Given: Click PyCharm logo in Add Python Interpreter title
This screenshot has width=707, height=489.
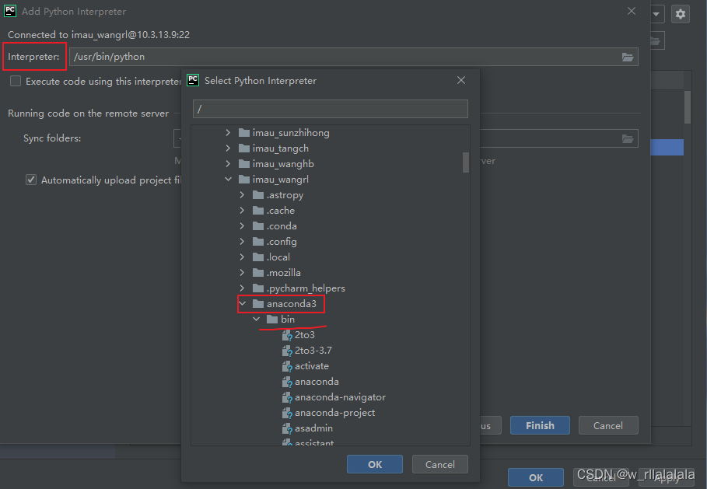Looking at the screenshot, I should [x=10, y=11].
